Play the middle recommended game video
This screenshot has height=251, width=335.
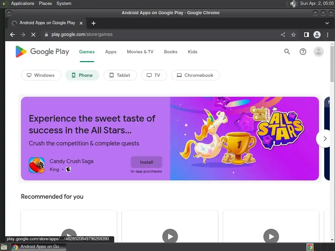coord(170,237)
